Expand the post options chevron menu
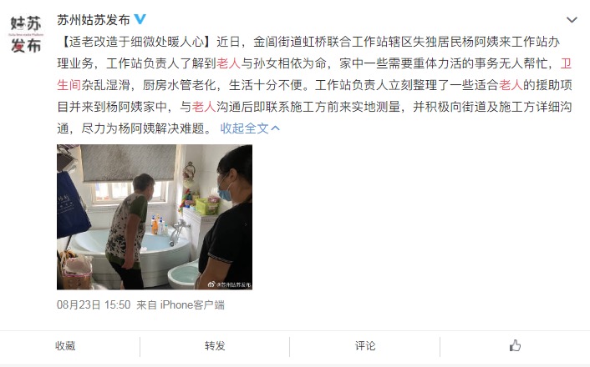This screenshot has height=367, width=590. [572, 20]
